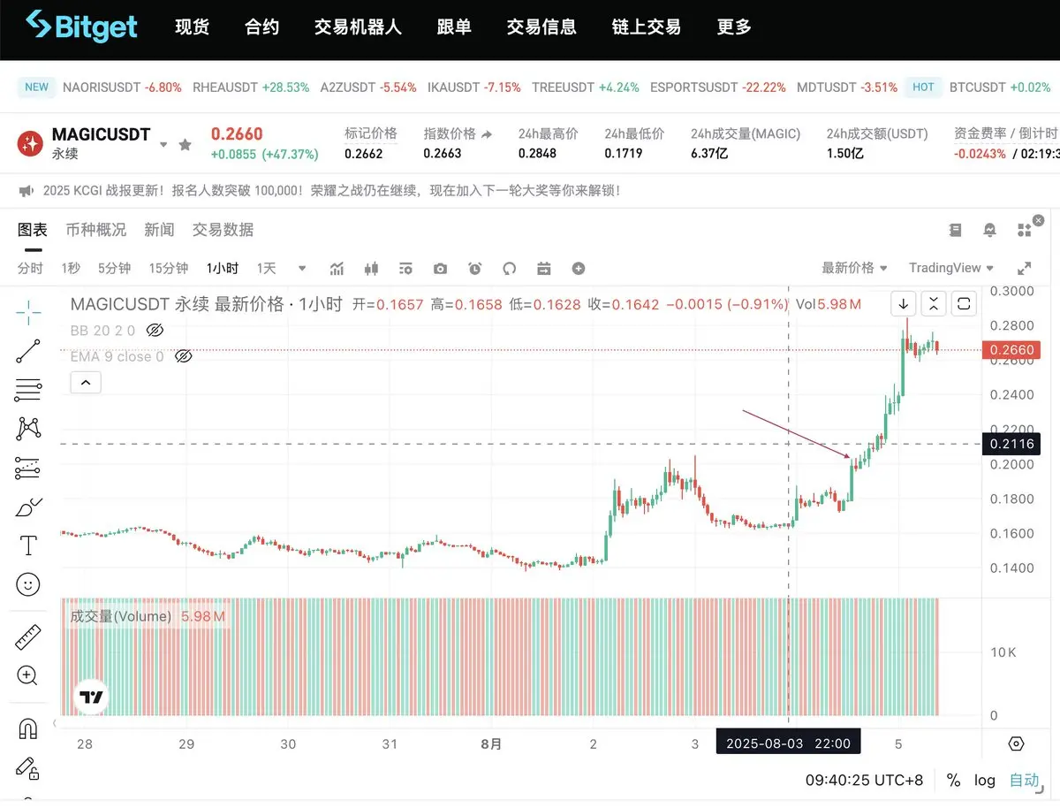Activate the ruler measure tool
This screenshot has width=1060, height=808.
point(28,636)
